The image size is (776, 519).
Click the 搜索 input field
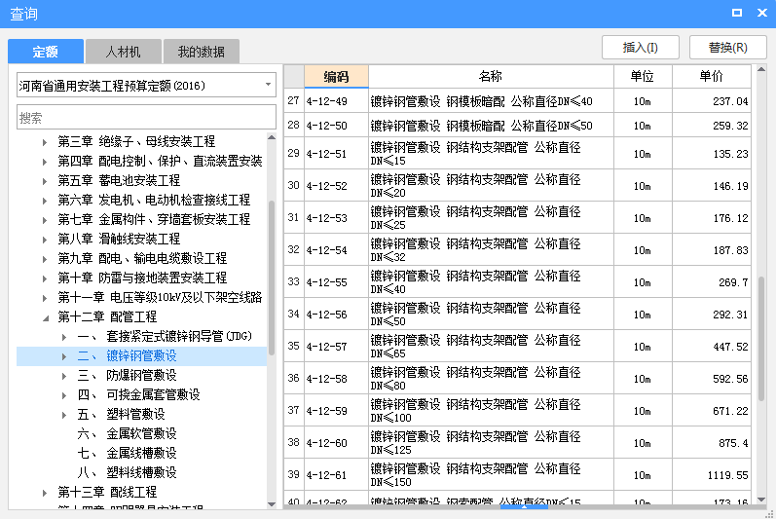click(x=146, y=117)
